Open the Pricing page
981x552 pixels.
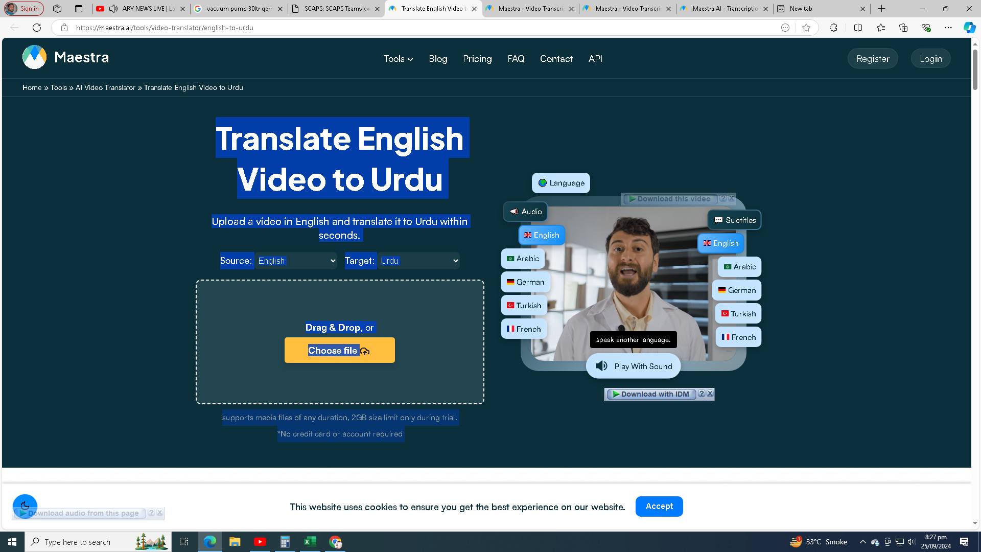[477, 59]
